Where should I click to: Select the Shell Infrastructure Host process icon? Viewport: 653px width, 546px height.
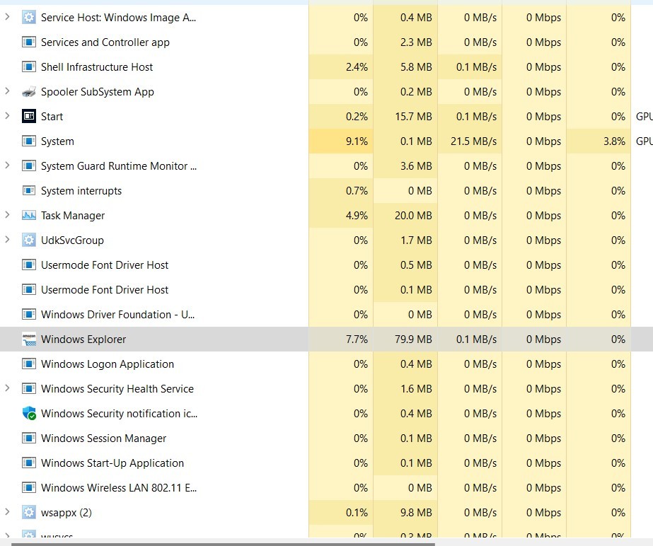click(x=29, y=66)
